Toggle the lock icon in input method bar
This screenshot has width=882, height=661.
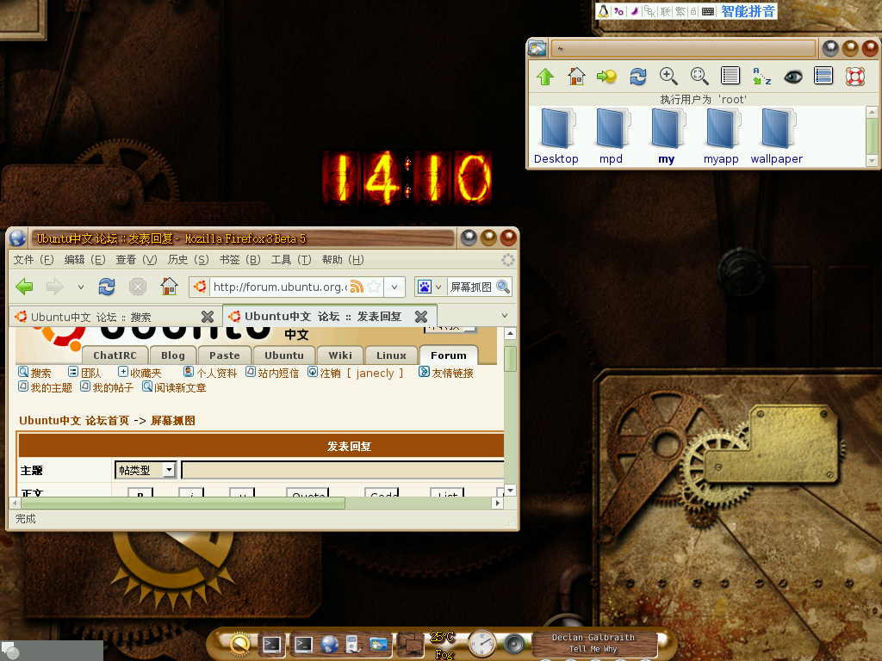pyautogui.click(x=693, y=10)
